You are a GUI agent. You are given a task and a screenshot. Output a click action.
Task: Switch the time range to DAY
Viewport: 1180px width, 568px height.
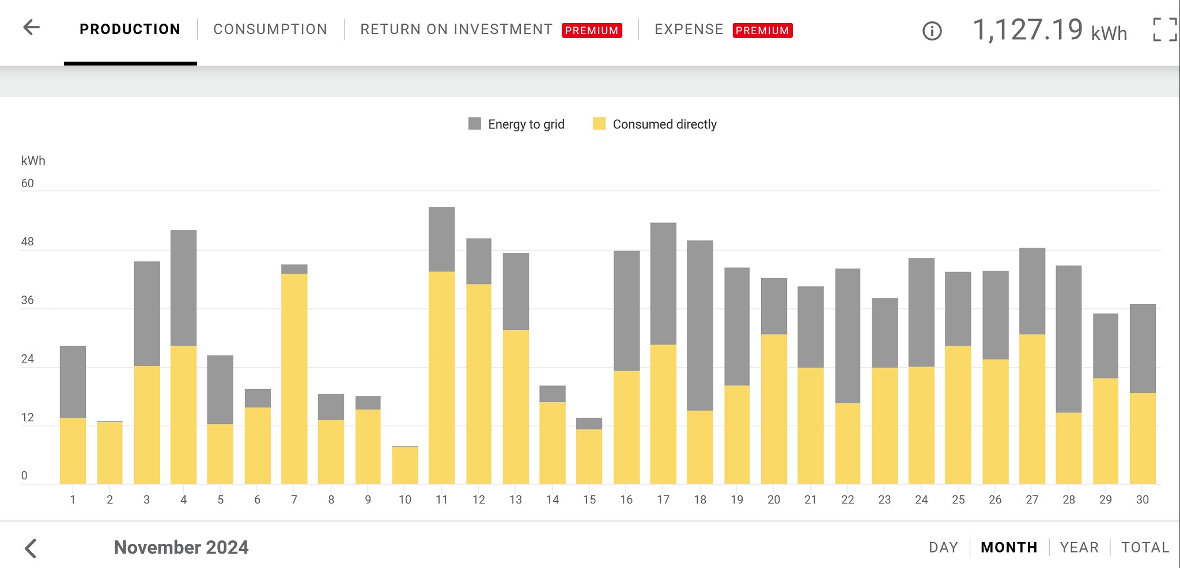943,547
